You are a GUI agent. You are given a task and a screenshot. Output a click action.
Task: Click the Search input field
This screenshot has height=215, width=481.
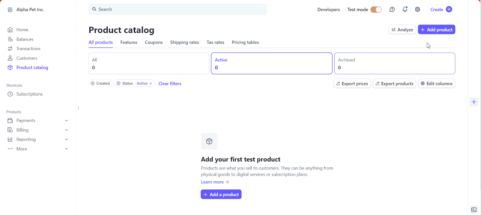point(177,9)
